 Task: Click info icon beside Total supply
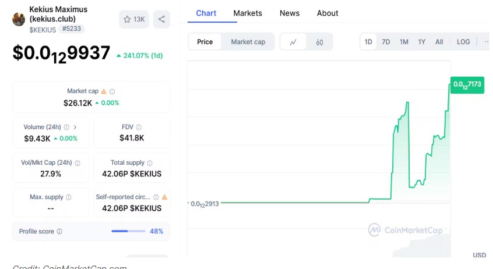click(x=150, y=163)
